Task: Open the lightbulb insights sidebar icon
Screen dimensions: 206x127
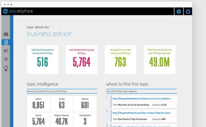Action: click(6, 68)
